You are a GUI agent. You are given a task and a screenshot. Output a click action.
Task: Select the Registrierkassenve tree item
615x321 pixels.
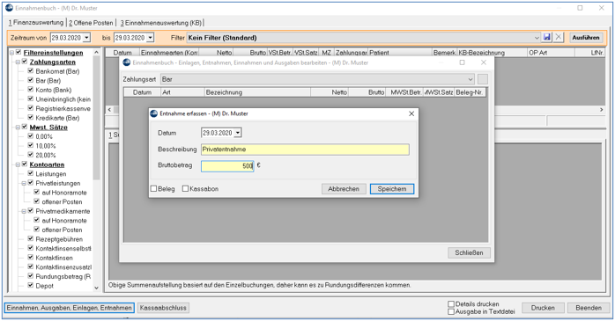pyautogui.click(x=63, y=108)
